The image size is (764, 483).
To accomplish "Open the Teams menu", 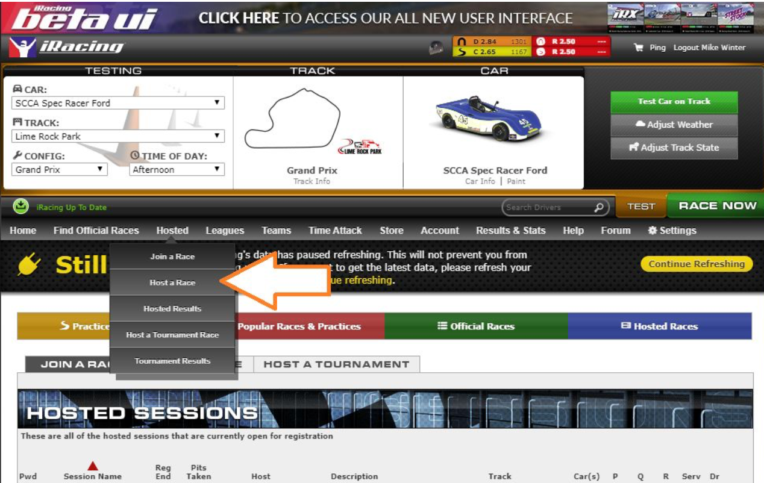I will (x=277, y=231).
